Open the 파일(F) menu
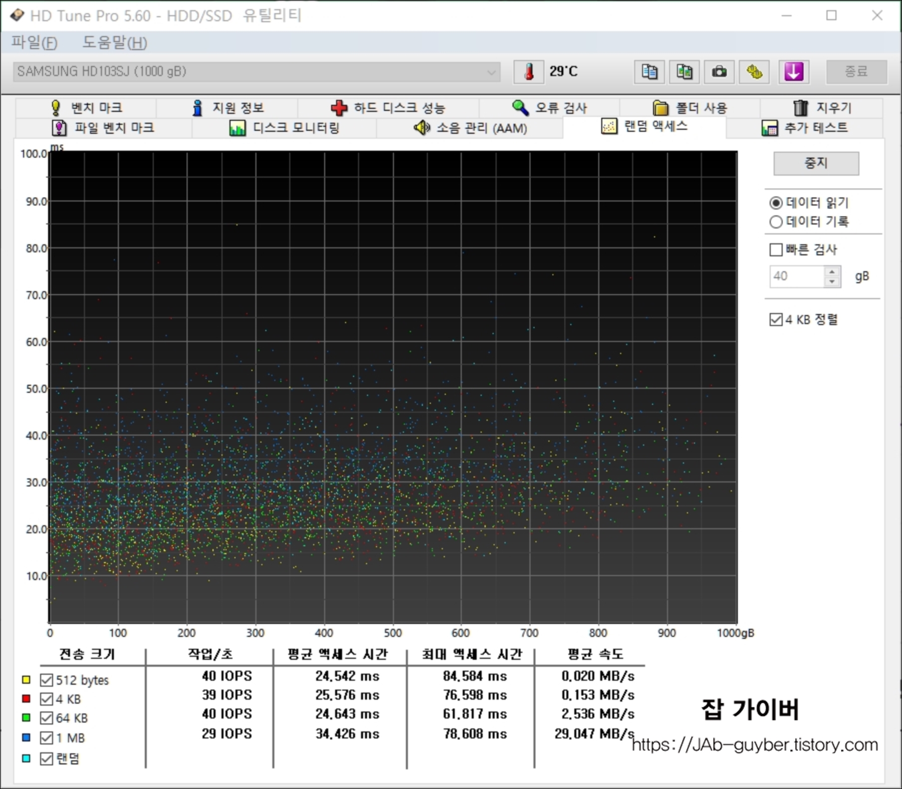 click(35, 43)
